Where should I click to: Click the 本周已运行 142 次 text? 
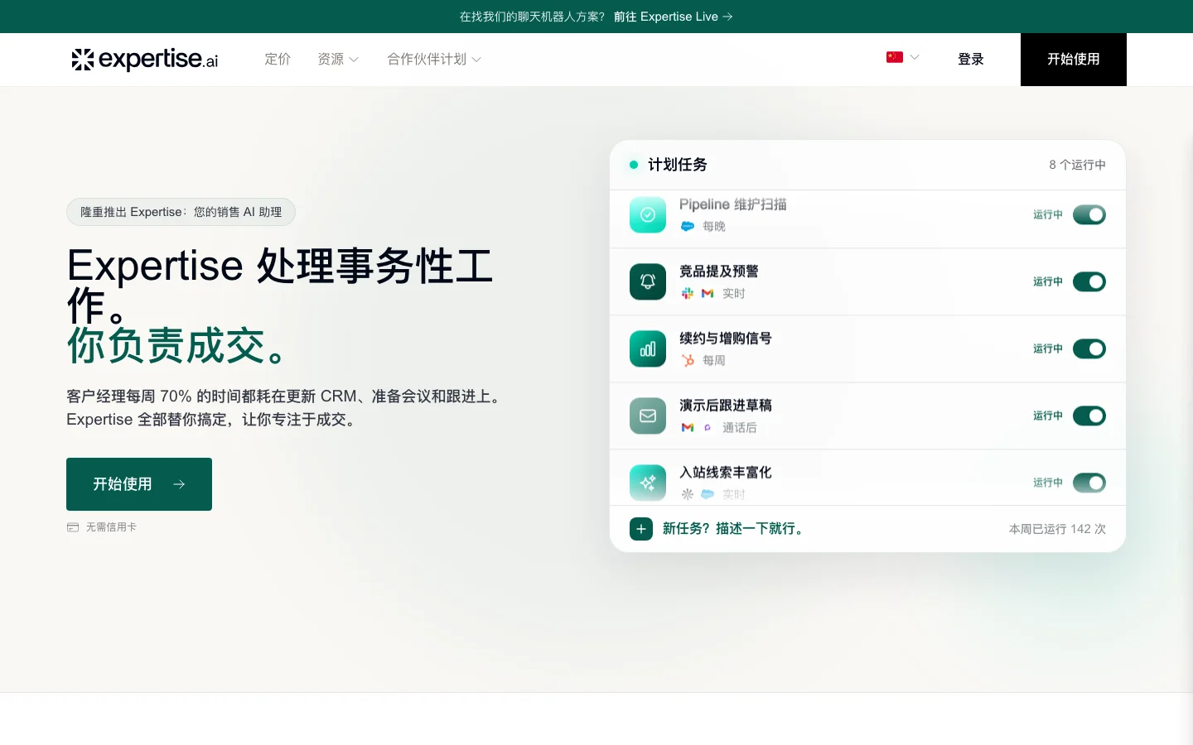[1057, 529]
